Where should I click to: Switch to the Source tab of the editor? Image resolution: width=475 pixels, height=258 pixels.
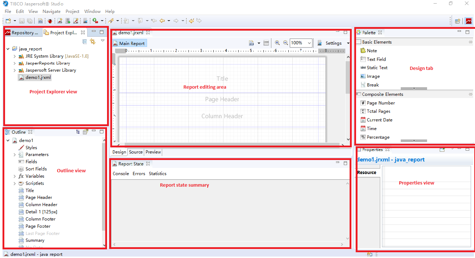click(x=136, y=152)
